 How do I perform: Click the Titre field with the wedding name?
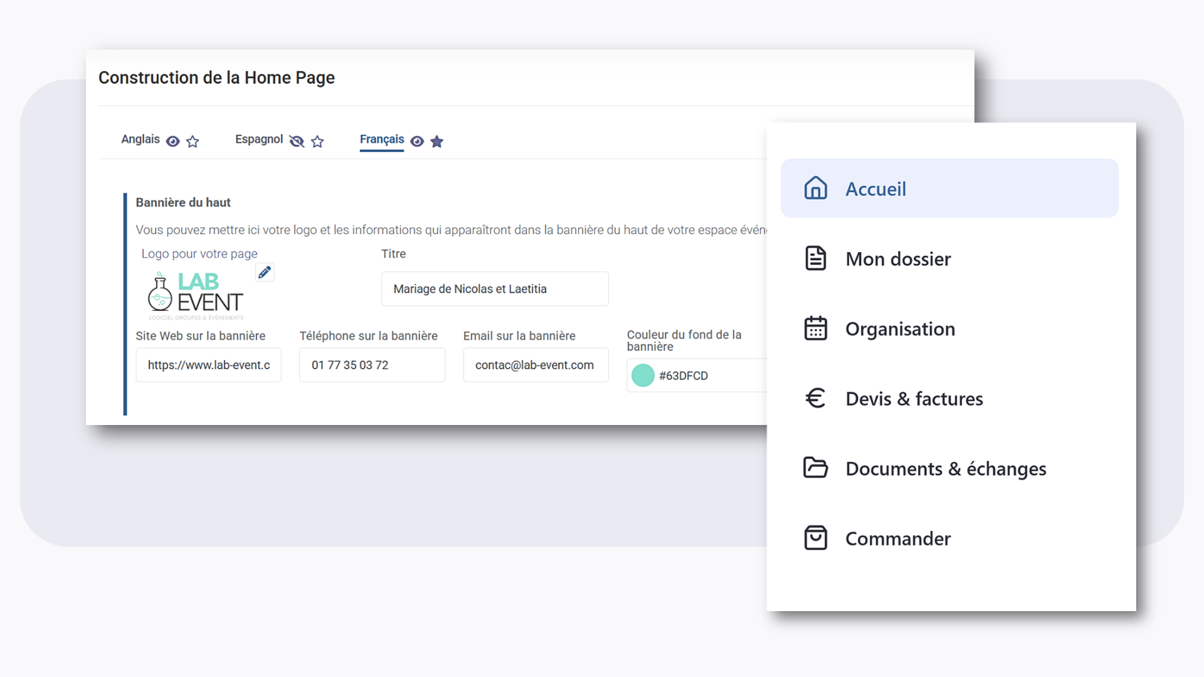point(494,289)
